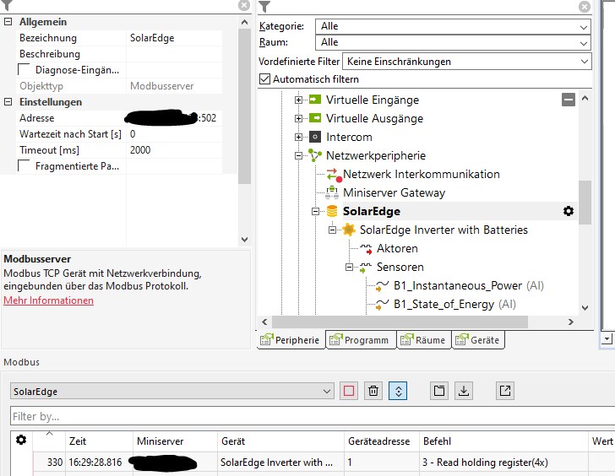Expand the Virtuelle Eingänge tree node
This screenshot has height=476, width=615.
point(298,100)
